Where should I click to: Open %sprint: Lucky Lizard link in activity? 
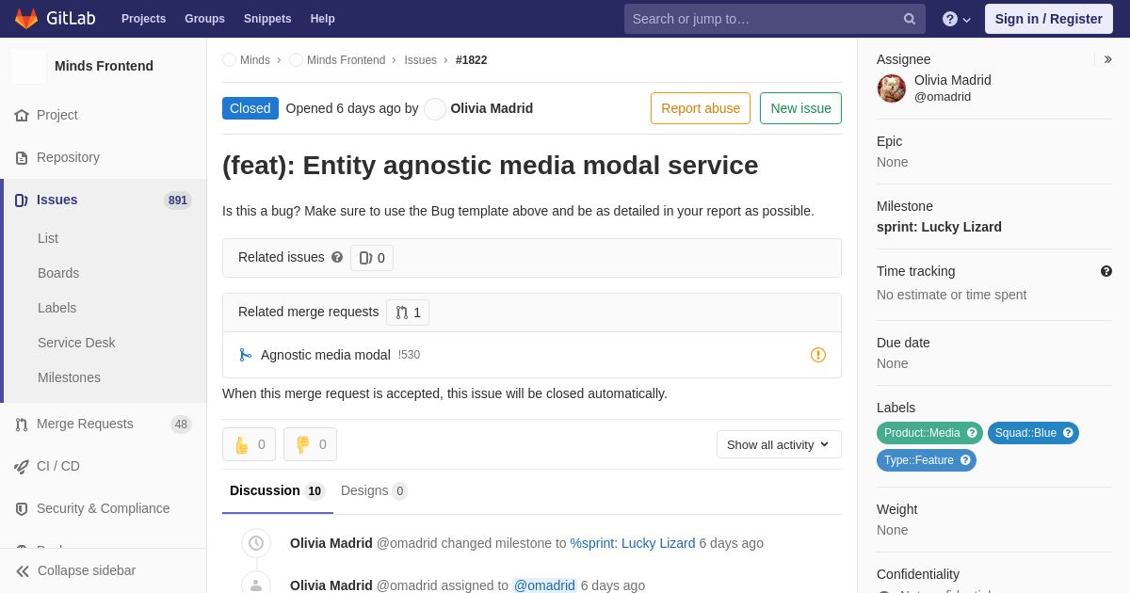point(633,543)
